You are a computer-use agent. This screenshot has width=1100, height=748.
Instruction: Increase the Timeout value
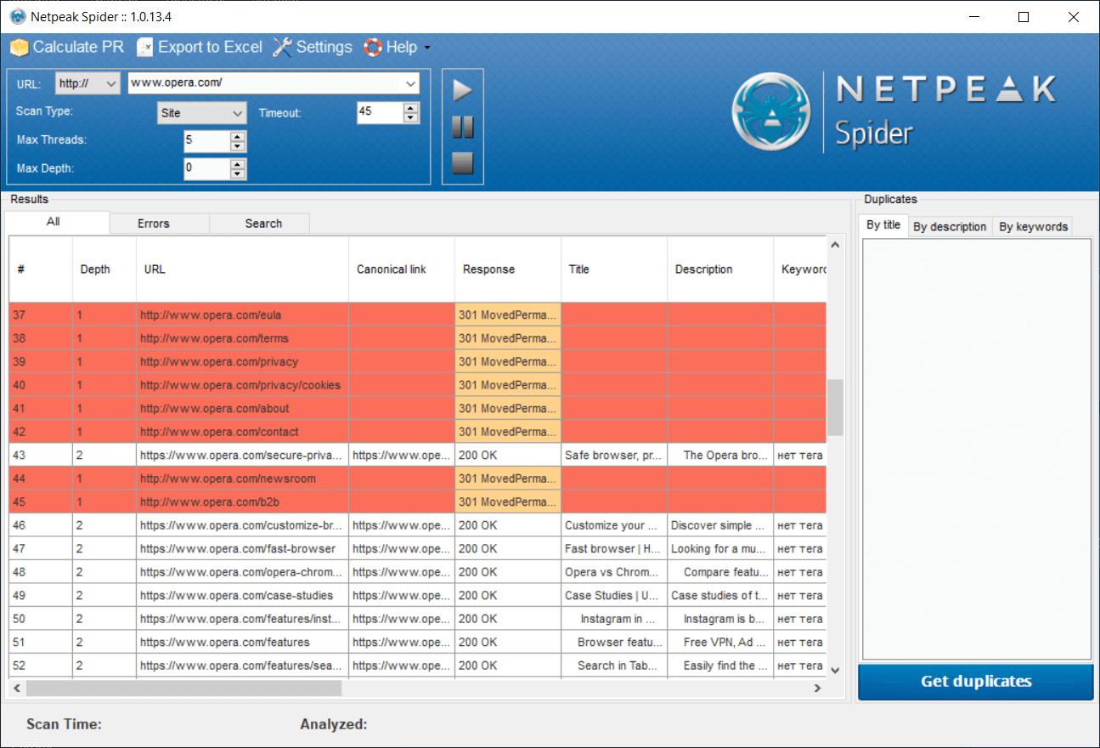tap(411, 108)
